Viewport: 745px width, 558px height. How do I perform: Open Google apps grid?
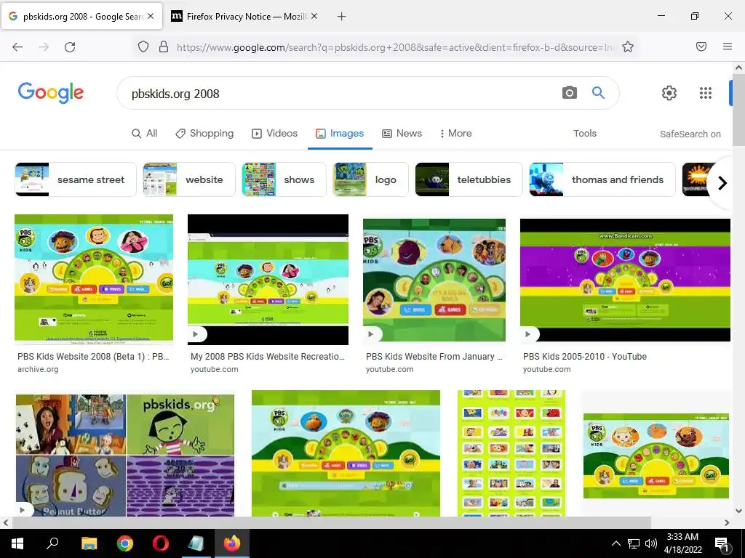tap(705, 92)
